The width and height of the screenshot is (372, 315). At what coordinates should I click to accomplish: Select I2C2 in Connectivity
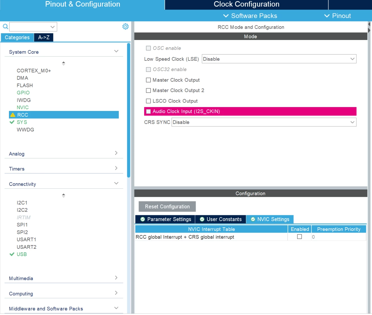(x=22, y=210)
